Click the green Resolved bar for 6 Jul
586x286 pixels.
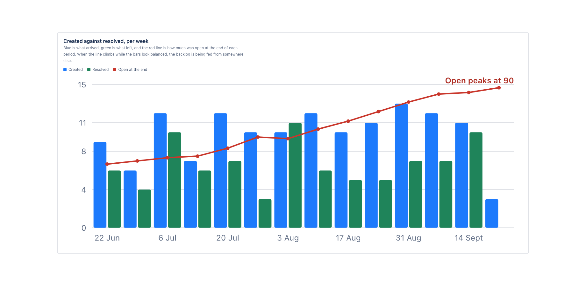tap(175, 180)
